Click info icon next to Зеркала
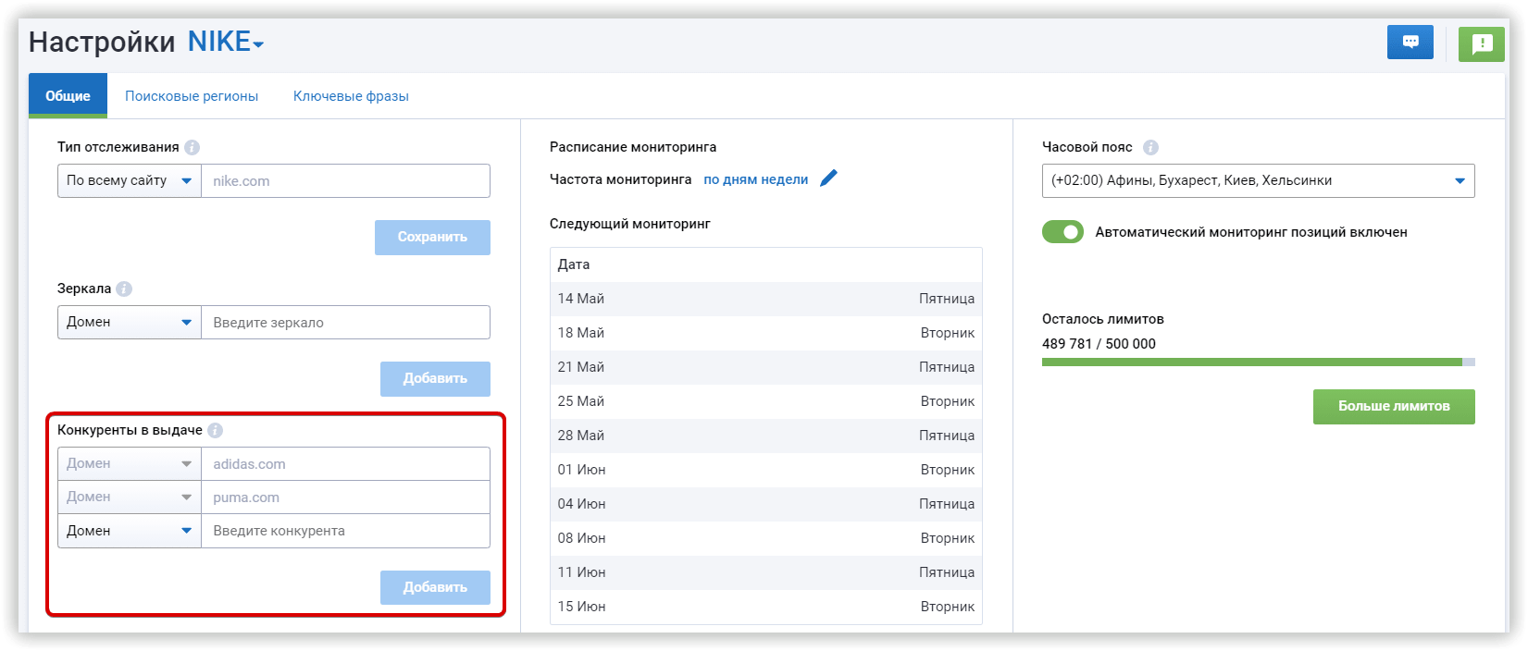This screenshot has width=1528, height=651. pyautogui.click(x=124, y=289)
